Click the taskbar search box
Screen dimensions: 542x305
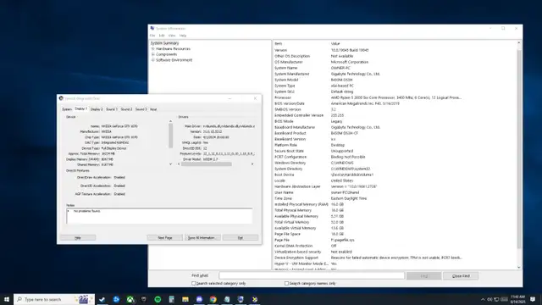click(54, 299)
